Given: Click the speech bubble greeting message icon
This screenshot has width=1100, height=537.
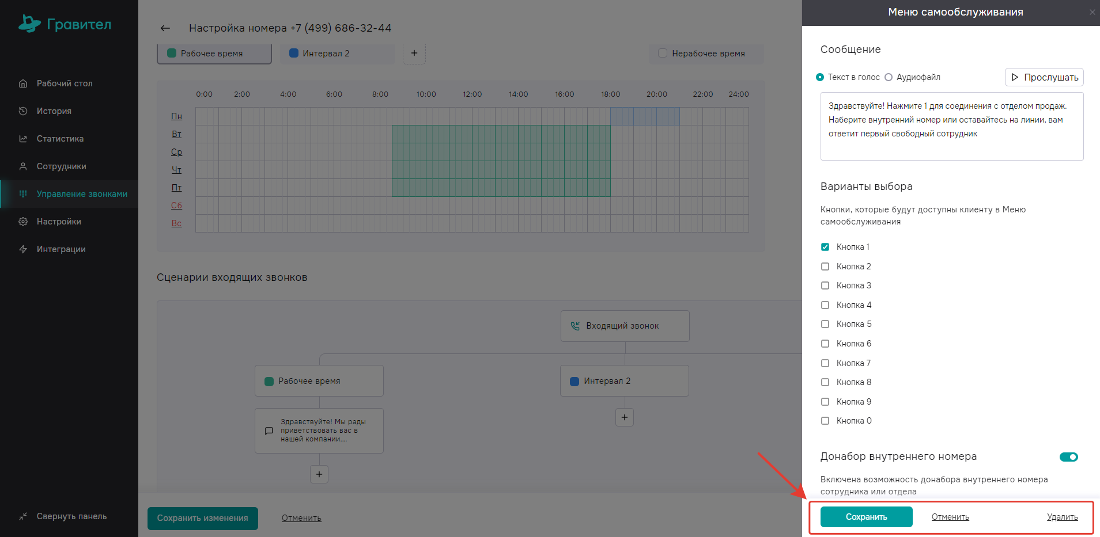Looking at the screenshot, I should tap(269, 431).
